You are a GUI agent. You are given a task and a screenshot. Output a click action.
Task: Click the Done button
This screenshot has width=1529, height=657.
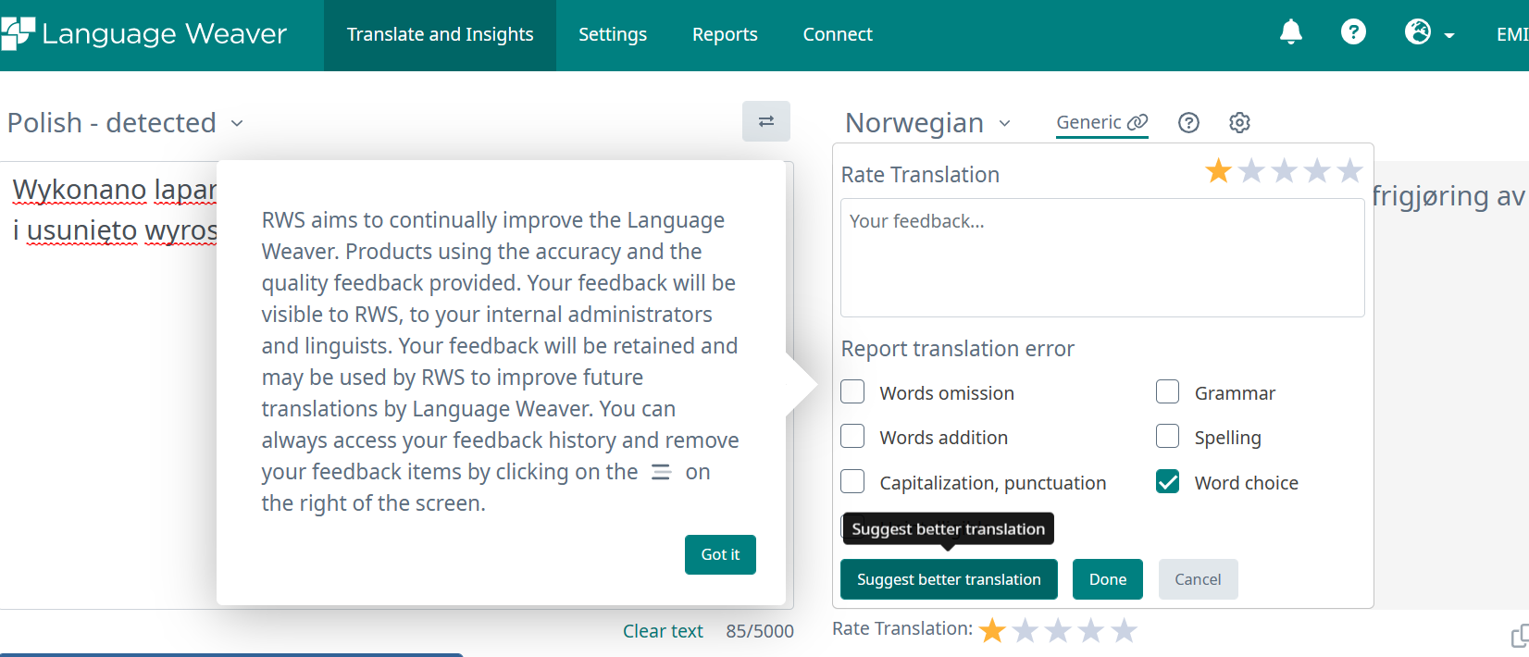1108,579
